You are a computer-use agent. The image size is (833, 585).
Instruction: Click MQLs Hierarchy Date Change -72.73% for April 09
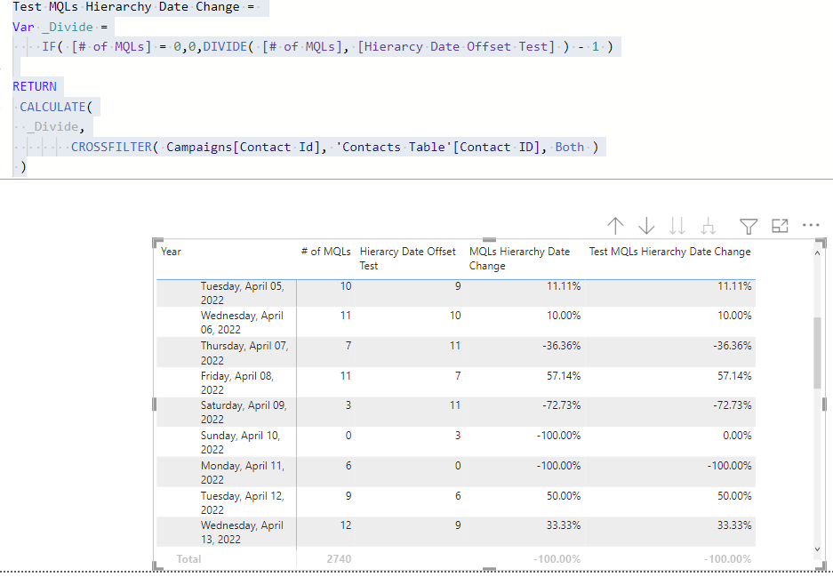pos(562,405)
